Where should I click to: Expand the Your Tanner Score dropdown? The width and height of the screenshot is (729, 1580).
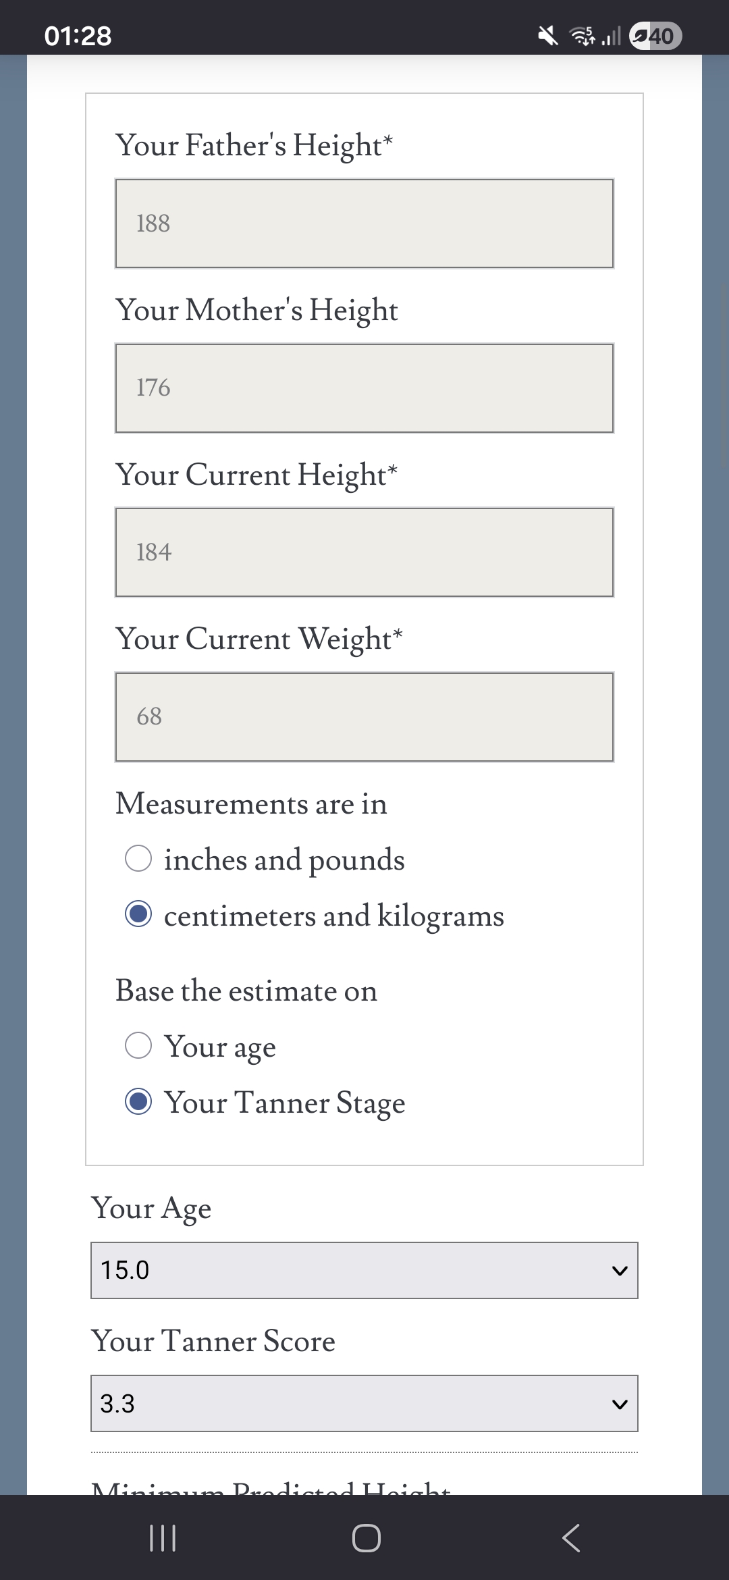pos(364,1403)
